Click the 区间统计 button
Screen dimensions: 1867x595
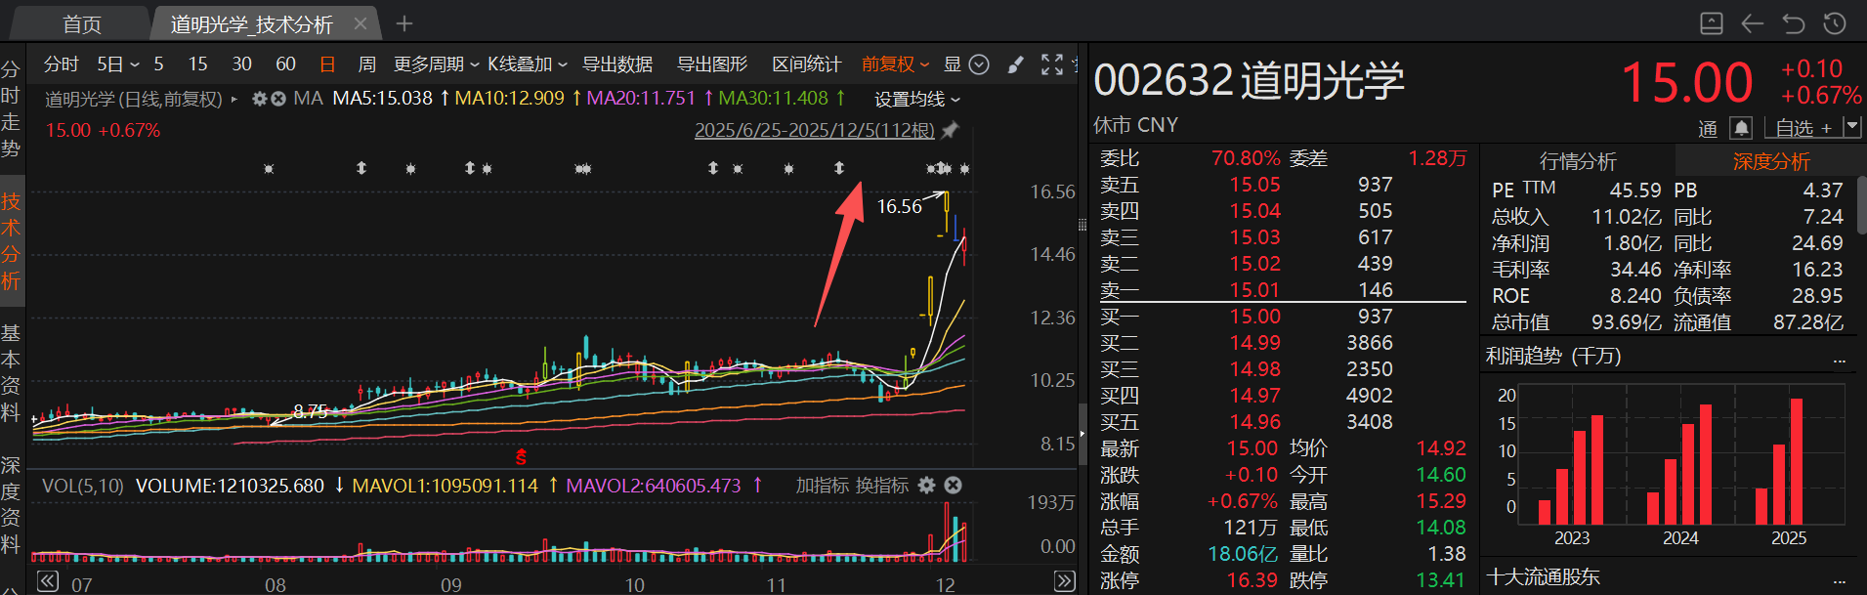807,64
